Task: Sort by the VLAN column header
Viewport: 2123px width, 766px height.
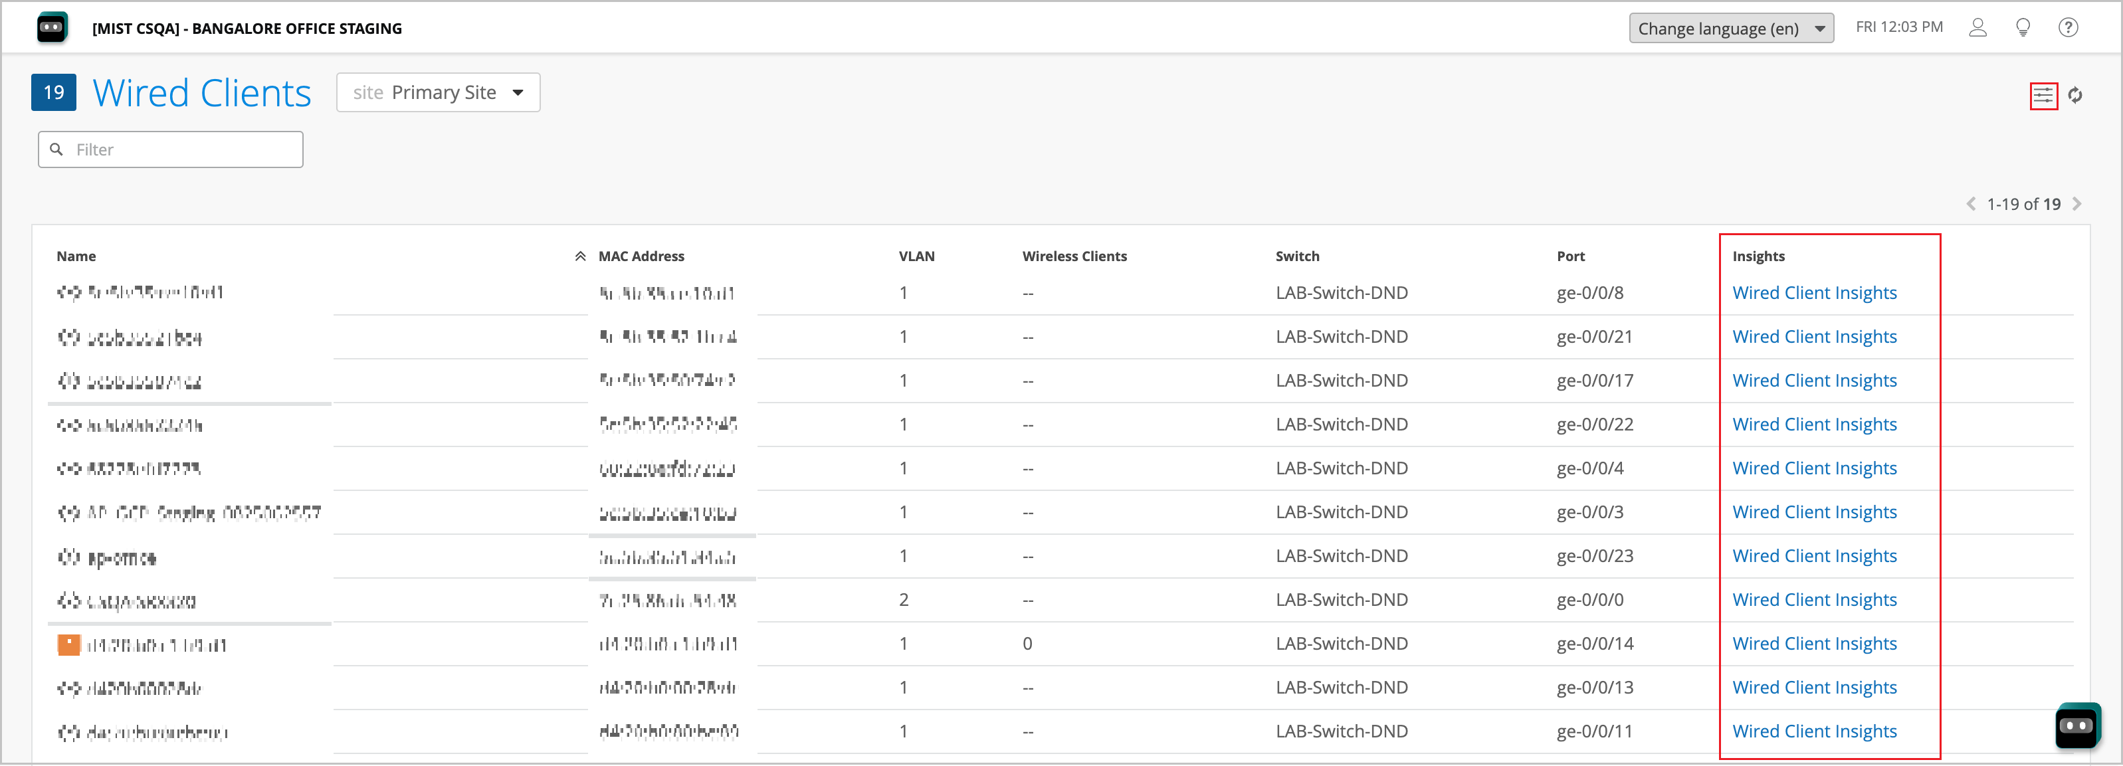Action: point(916,256)
